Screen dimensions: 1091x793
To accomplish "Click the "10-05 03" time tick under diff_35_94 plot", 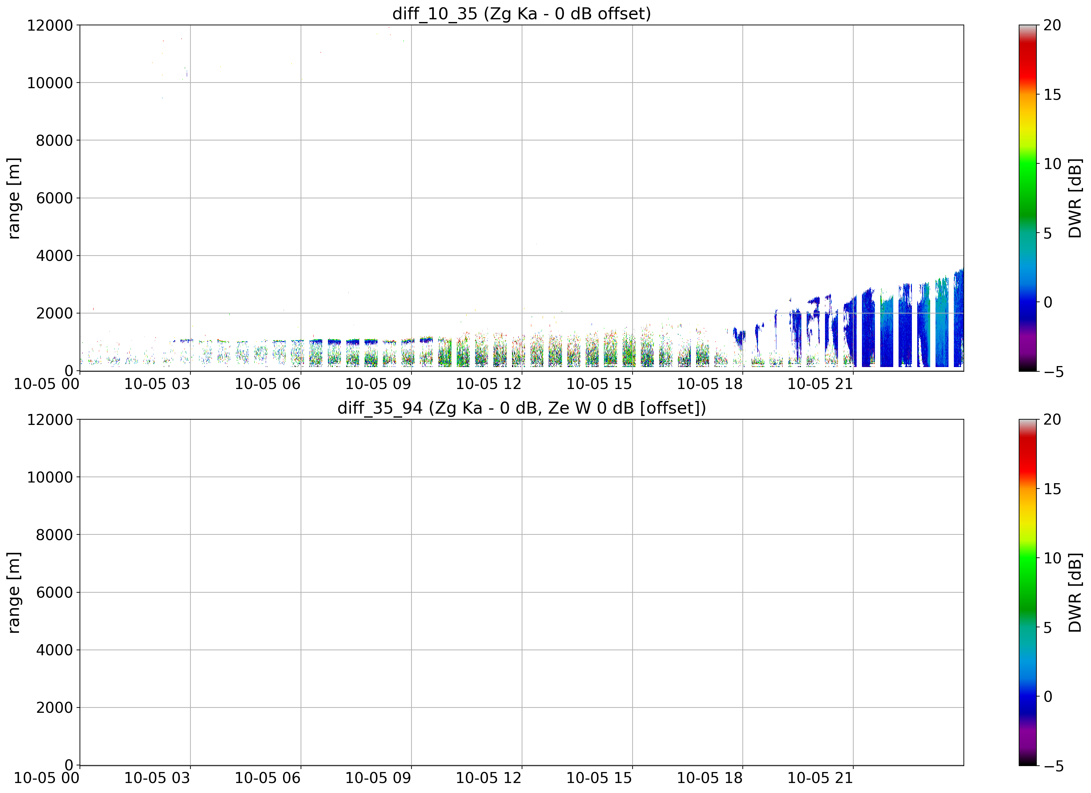I will click(157, 778).
